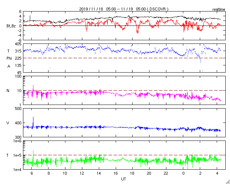
Task: Click the '-2' tick on the Bt,Bz axis
Action: click(x=20, y=31)
